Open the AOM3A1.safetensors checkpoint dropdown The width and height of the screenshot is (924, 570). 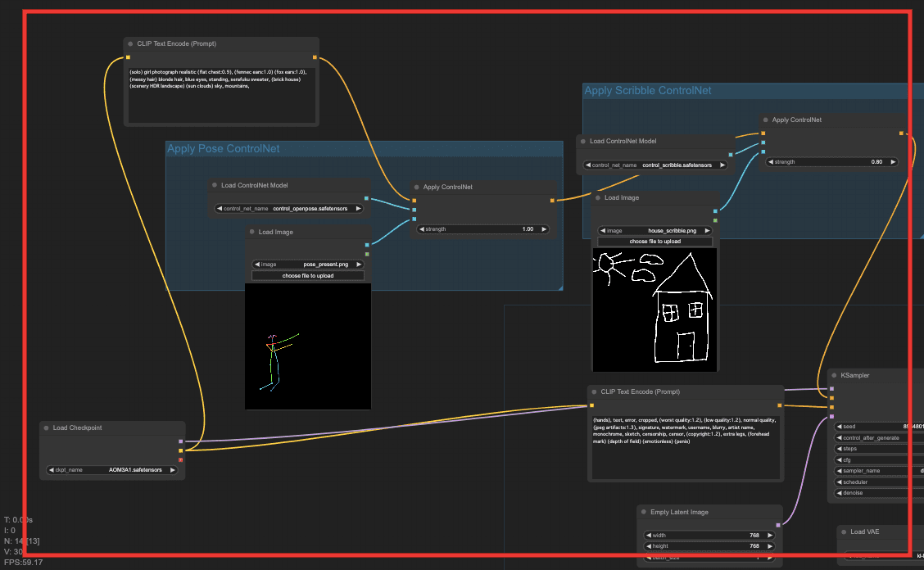tap(112, 470)
